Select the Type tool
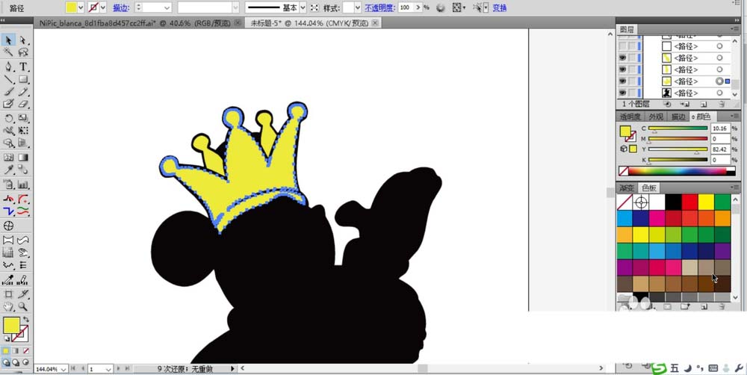Screen dimensions: 747x375 [23, 66]
